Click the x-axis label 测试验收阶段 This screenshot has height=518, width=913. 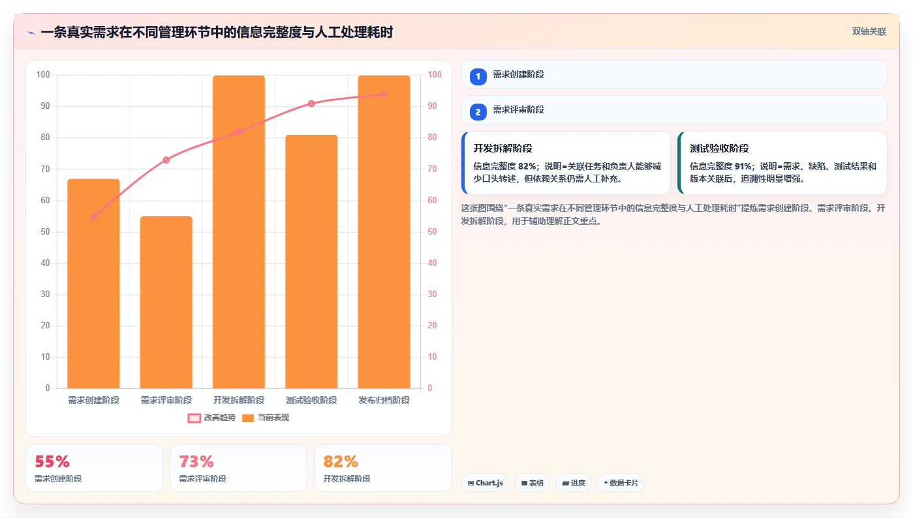(x=311, y=400)
